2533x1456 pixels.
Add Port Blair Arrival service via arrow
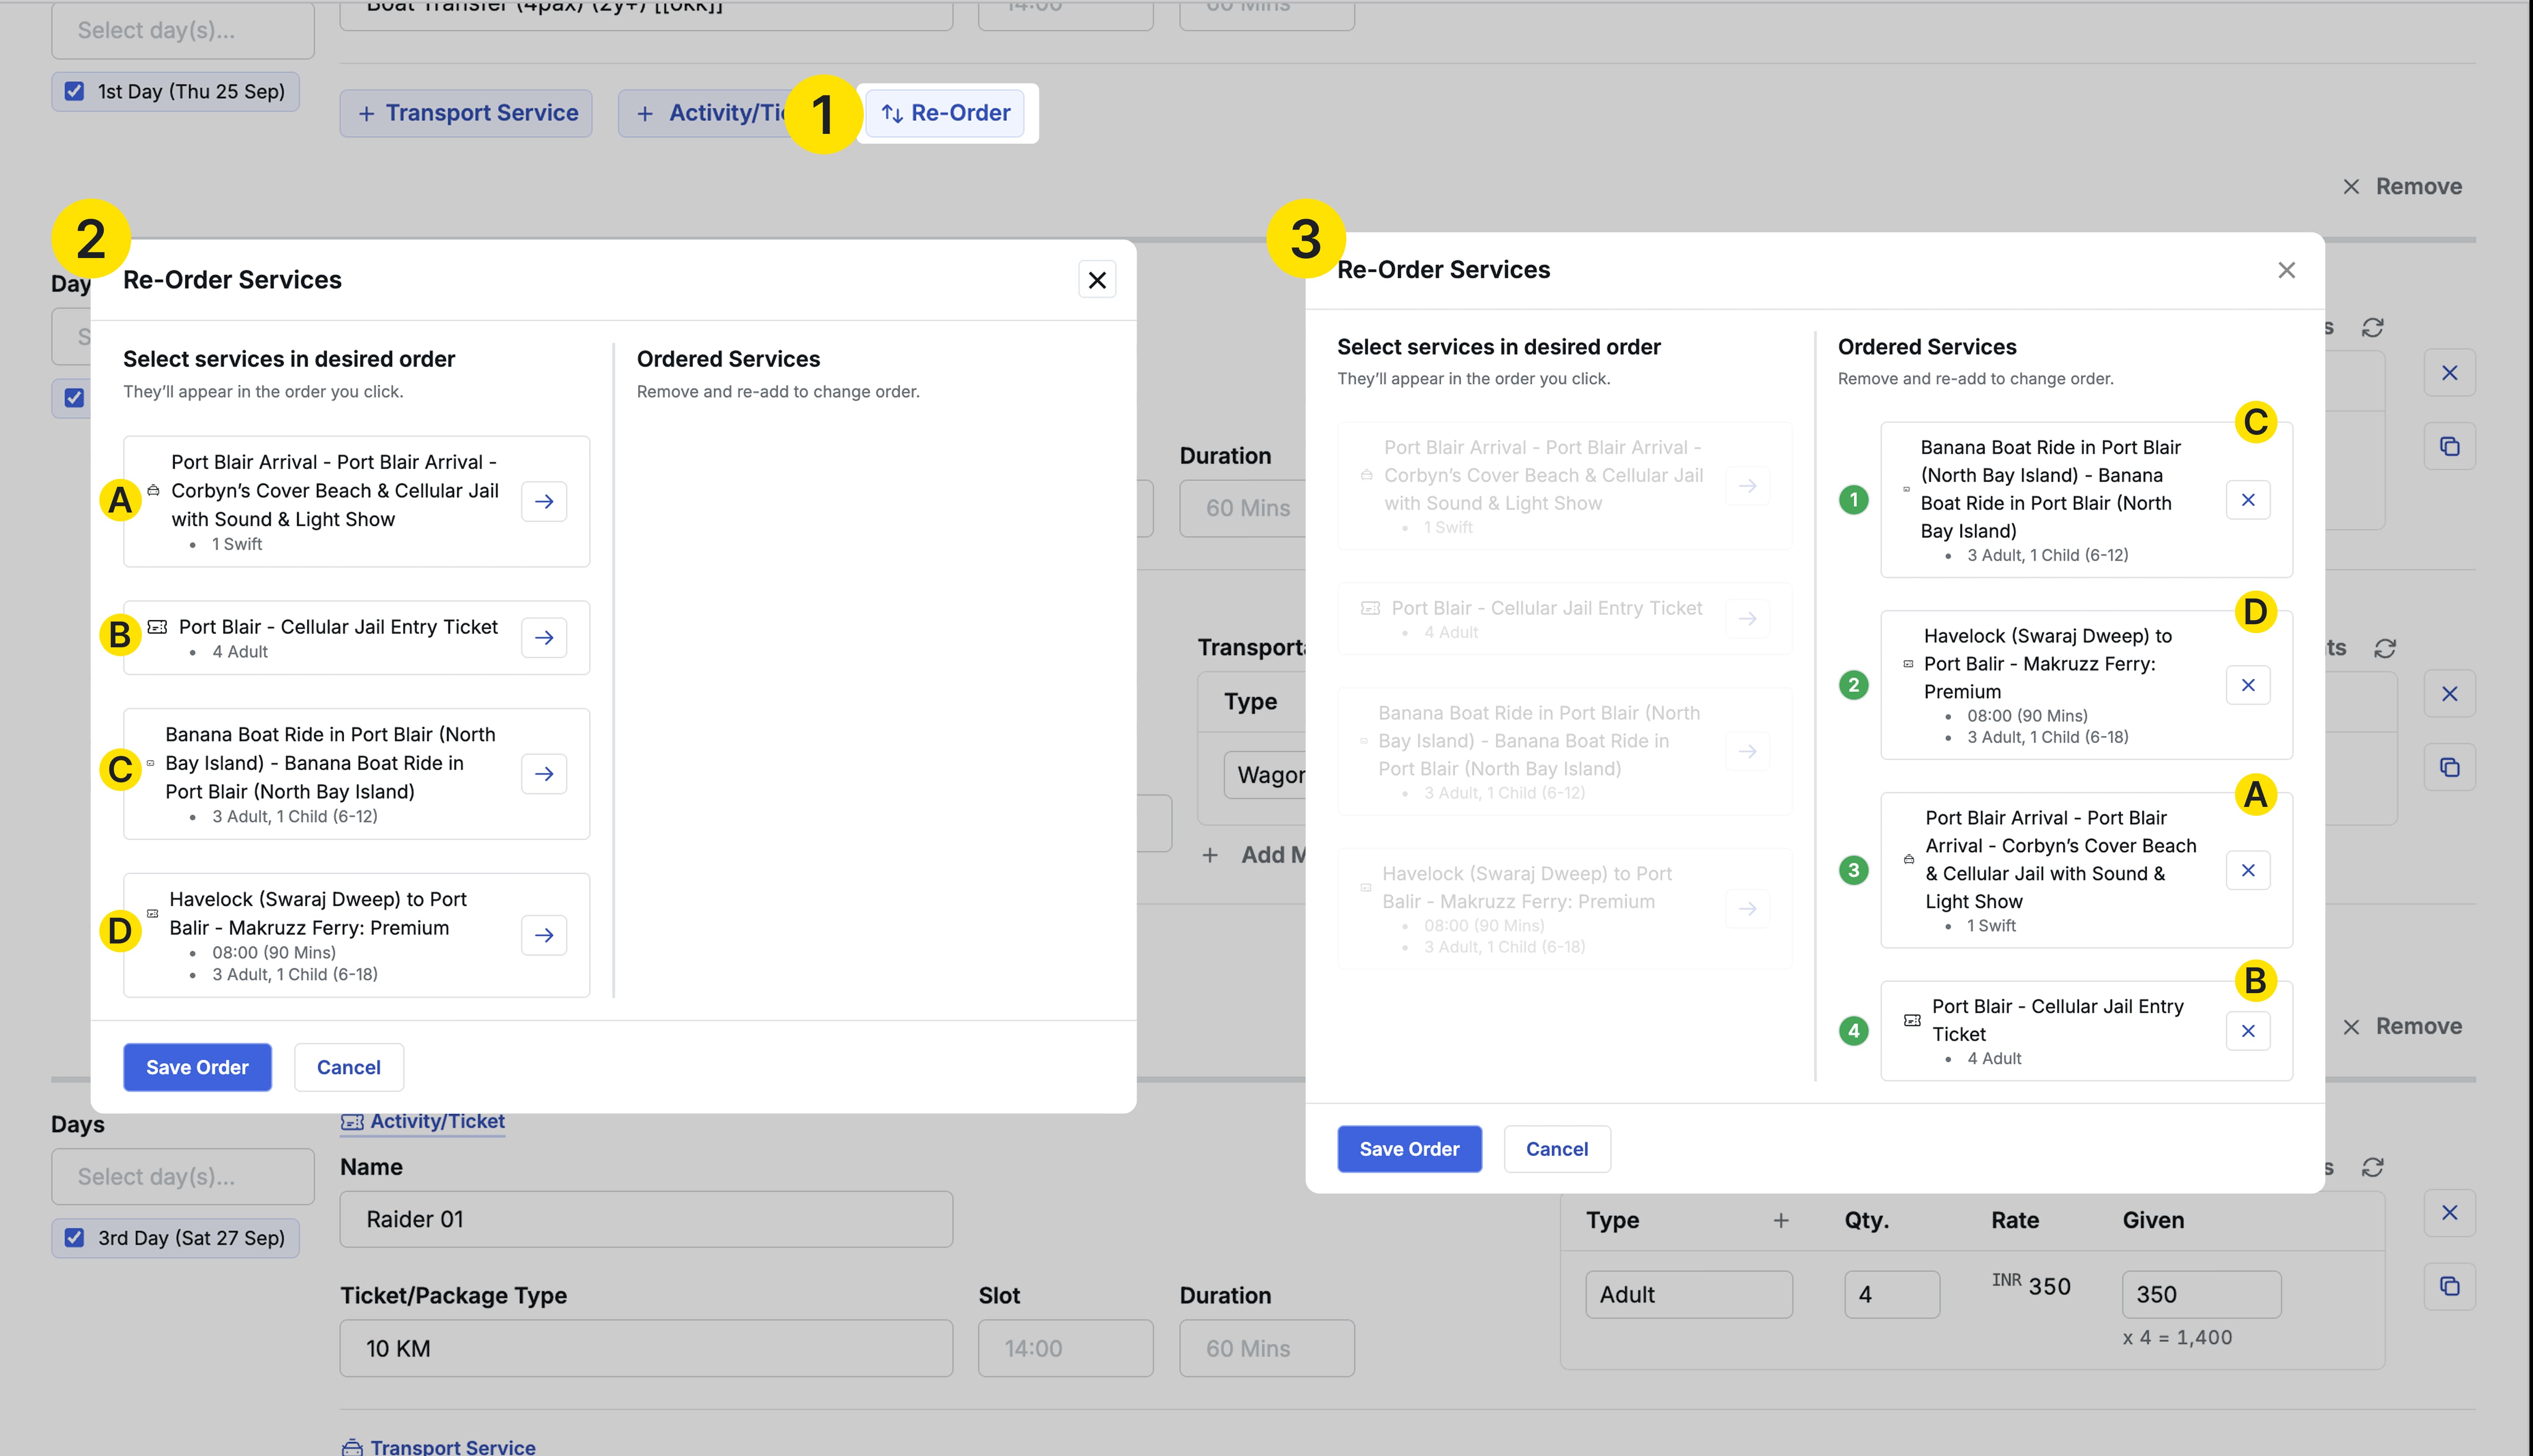point(544,501)
